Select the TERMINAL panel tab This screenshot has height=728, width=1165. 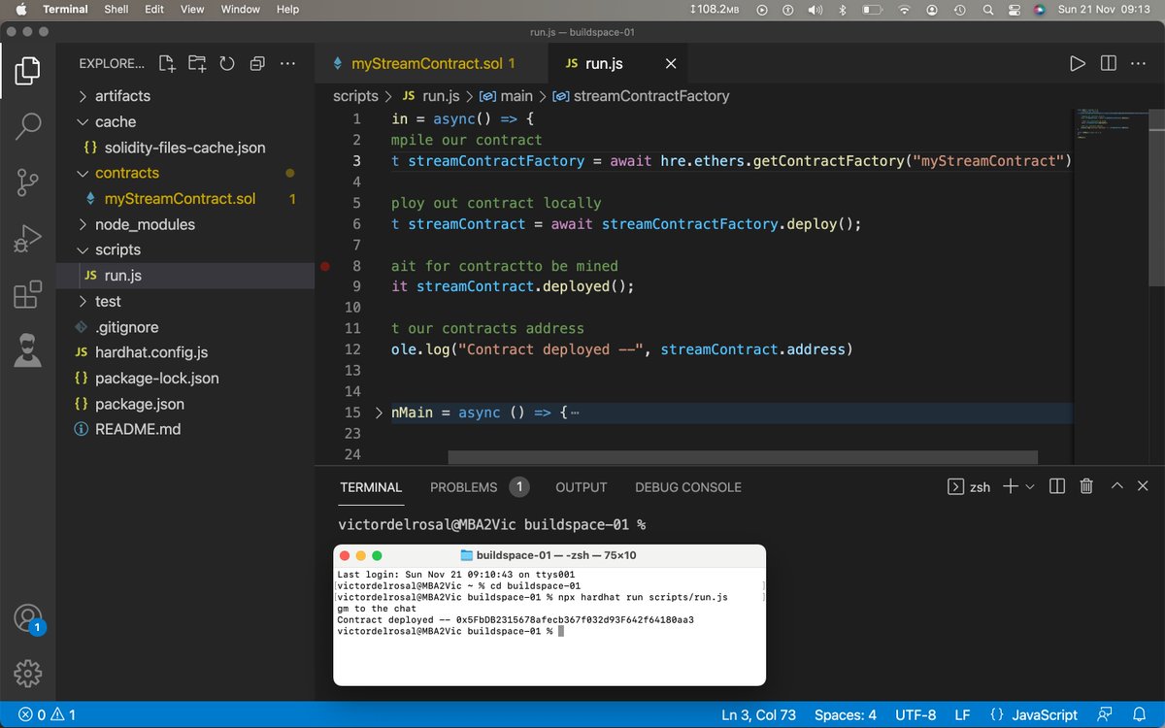point(371,487)
